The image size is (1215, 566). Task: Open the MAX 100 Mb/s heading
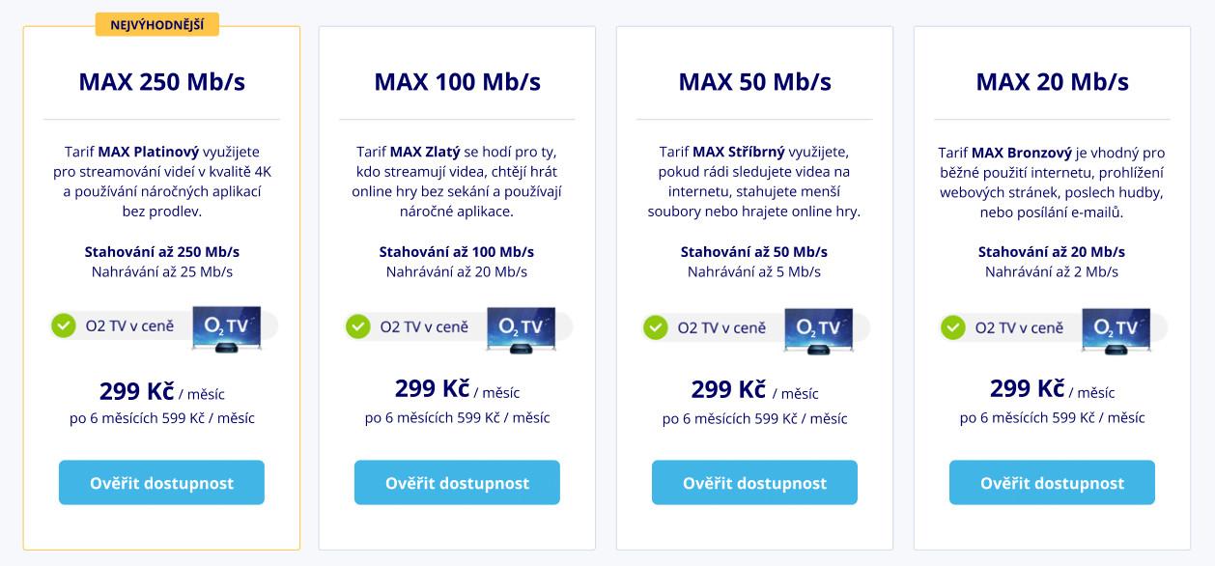point(458,81)
